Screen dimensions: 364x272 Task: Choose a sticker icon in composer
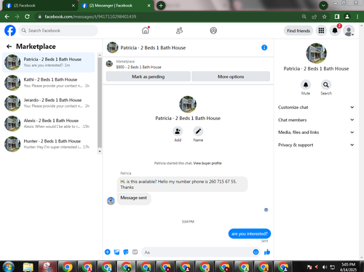(x=126, y=252)
